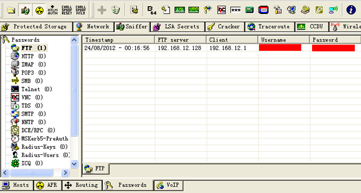Toggle the Start/Stop APR radiation icon

(39, 10)
